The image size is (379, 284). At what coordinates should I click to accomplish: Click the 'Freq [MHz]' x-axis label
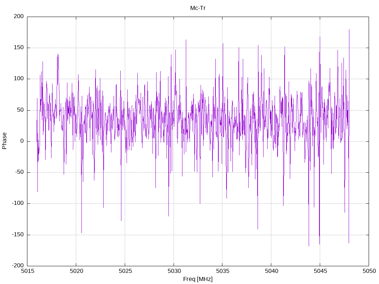coord(198,279)
